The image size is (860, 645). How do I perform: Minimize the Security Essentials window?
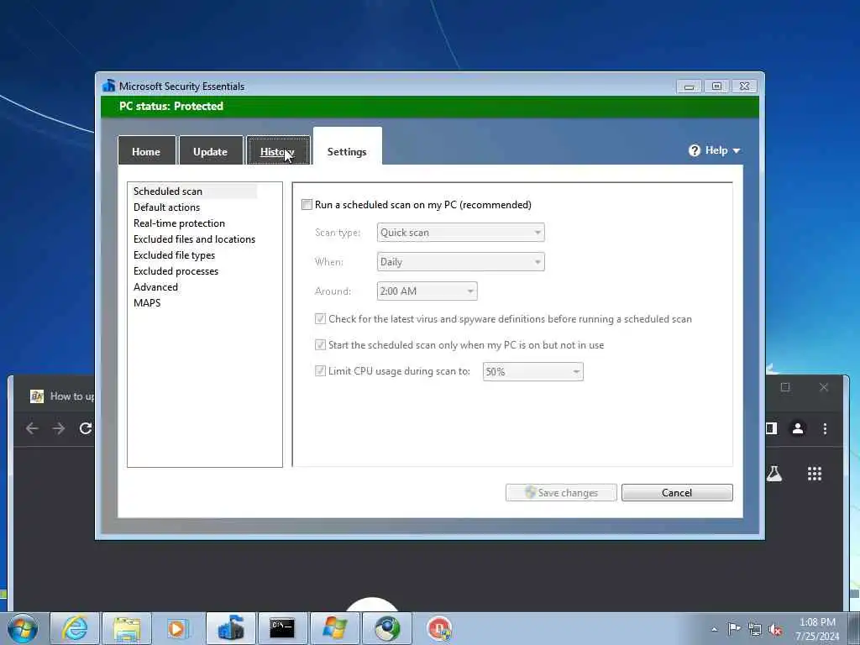tap(689, 87)
